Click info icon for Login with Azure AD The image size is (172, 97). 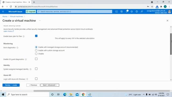(27, 79)
